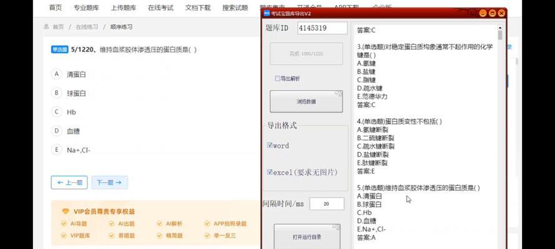Click D.疏水键 line in export output
The image size is (555, 249).
(370, 88)
